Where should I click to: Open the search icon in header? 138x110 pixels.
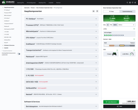(x=127, y=3)
